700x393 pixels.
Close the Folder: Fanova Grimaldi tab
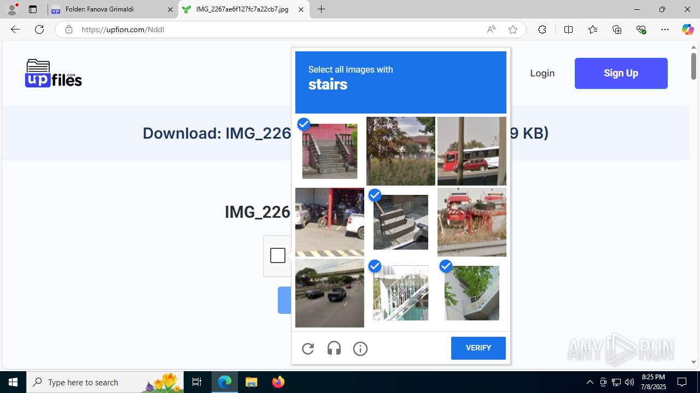click(x=170, y=10)
